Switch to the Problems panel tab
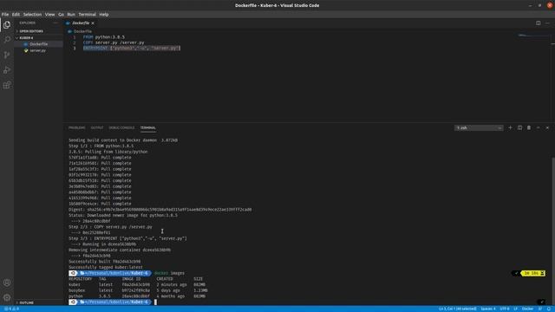The image size is (555, 312). 77,127
